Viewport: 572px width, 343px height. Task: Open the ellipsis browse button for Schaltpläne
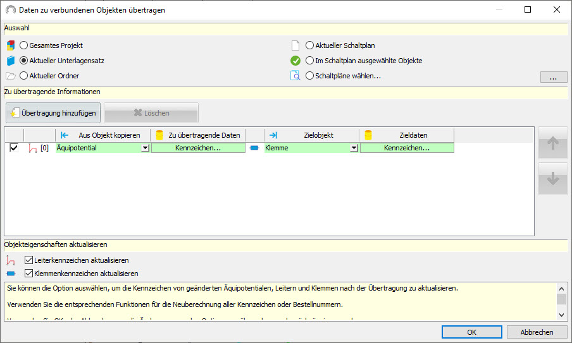pyautogui.click(x=553, y=78)
